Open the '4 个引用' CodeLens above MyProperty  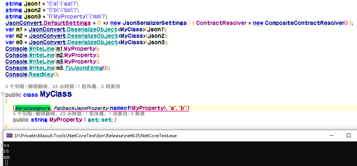click(x=22, y=114)
